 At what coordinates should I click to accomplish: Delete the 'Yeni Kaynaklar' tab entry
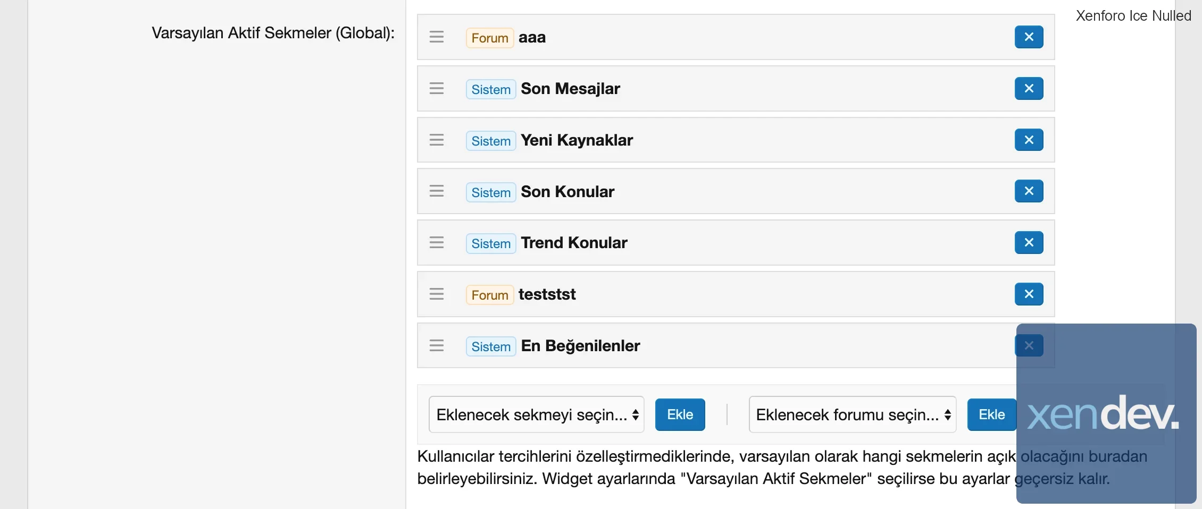1029,140
